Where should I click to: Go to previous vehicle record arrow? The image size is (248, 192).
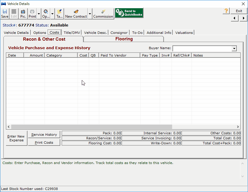234,18
